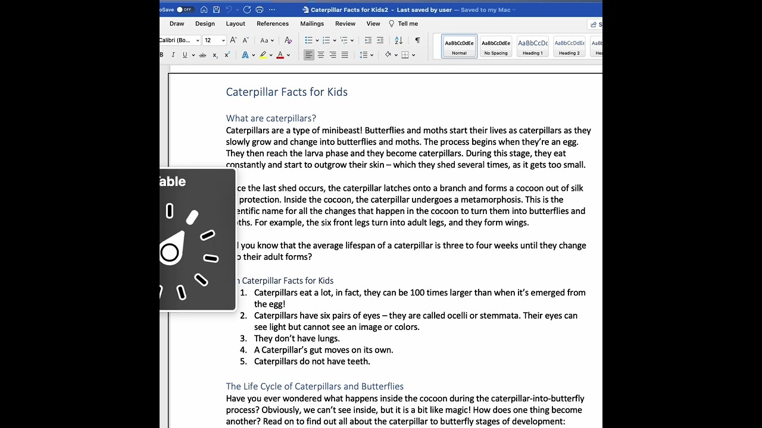Viewport: 762px width, 428px height.
Task: Toggle AutoSave switch
Action: pyautogui.click(x=185, y=10)
